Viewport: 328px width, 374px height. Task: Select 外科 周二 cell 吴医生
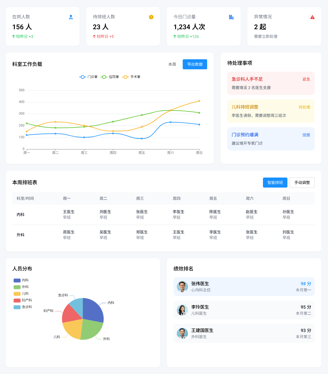click(x=105, y=235)
